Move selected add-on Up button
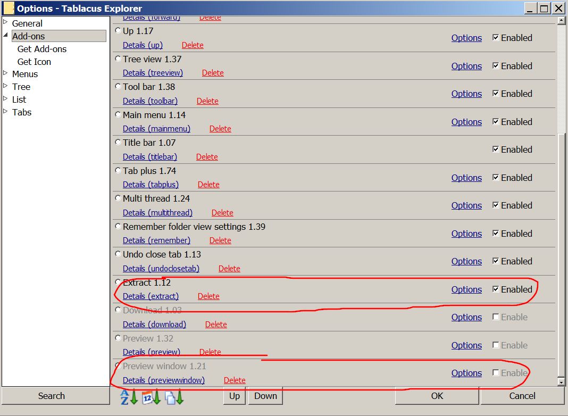Viewport: 568px width, 416px height. click(235, 396)
